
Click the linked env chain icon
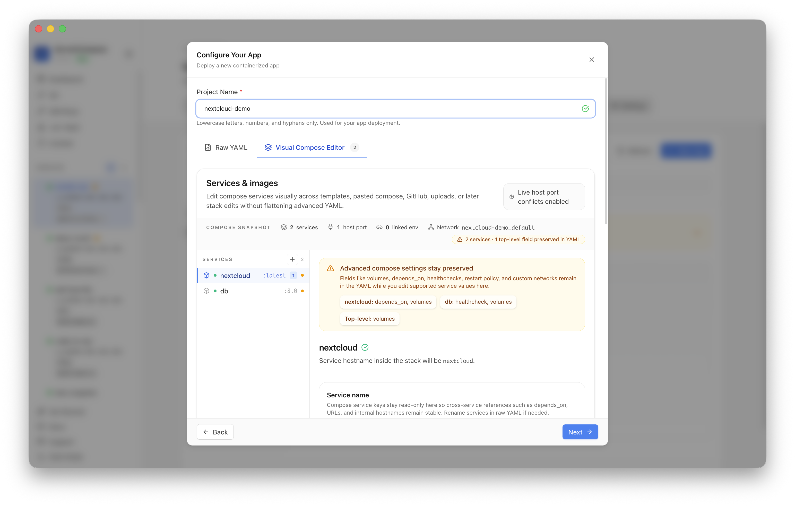379,228
